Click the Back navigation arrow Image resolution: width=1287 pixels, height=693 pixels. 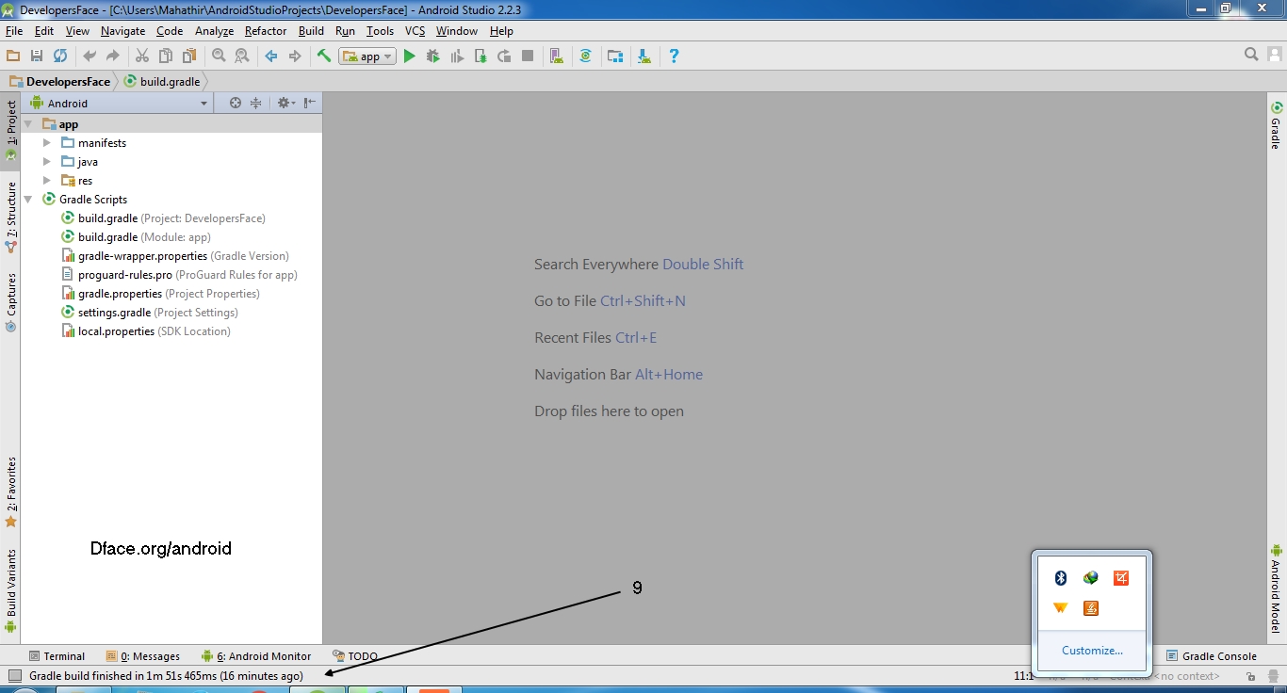271,56
